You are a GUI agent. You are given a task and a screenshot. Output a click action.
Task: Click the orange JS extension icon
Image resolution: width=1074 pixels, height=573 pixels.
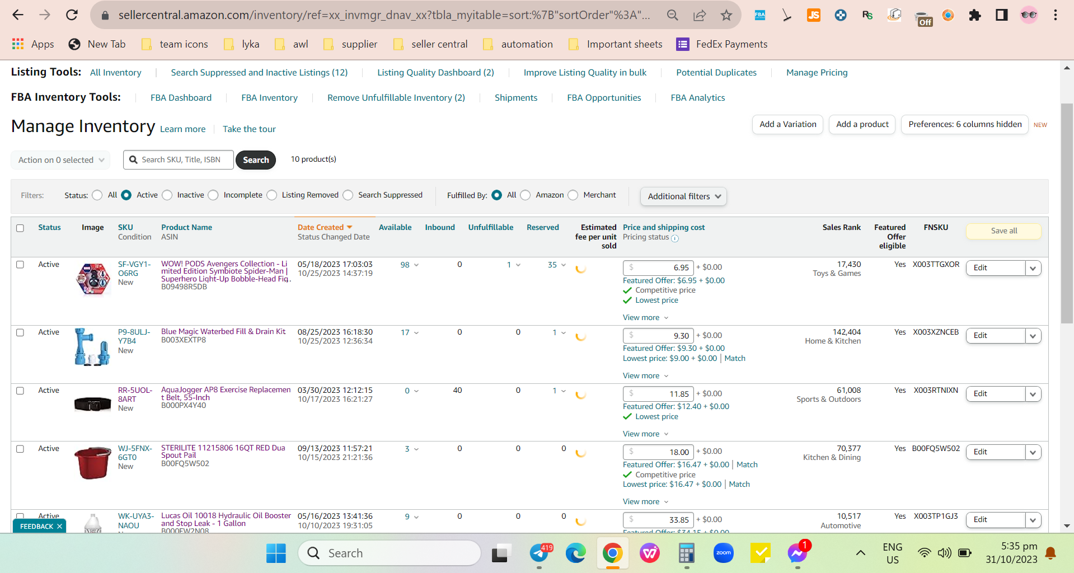tap(814, 15)
